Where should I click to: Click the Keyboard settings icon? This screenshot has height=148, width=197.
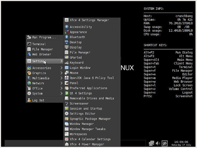(x=66, y=62)
